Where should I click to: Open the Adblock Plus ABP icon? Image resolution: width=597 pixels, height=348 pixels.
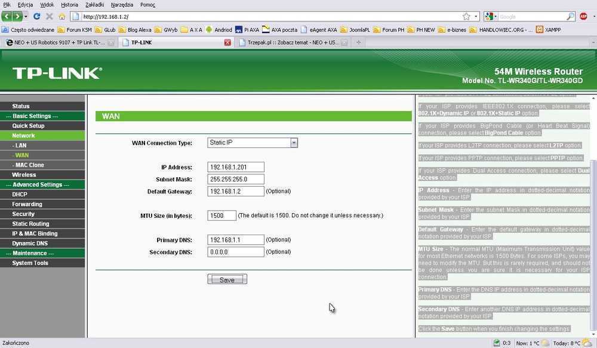pyautogui.click(x=583, y=16)
